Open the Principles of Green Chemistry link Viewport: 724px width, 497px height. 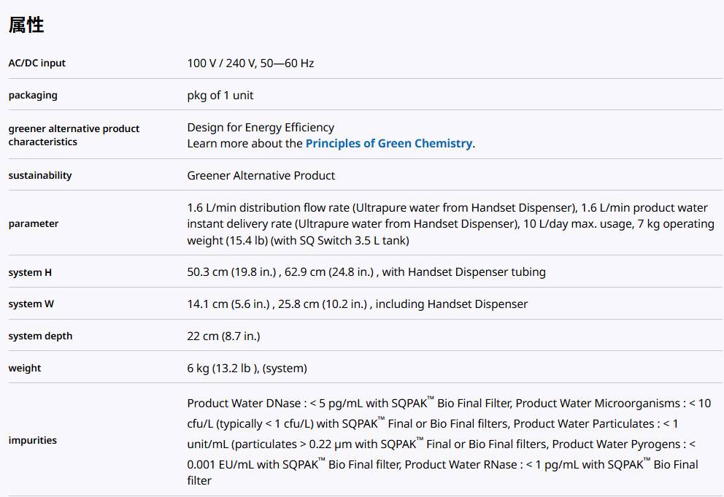click(388, 144)
